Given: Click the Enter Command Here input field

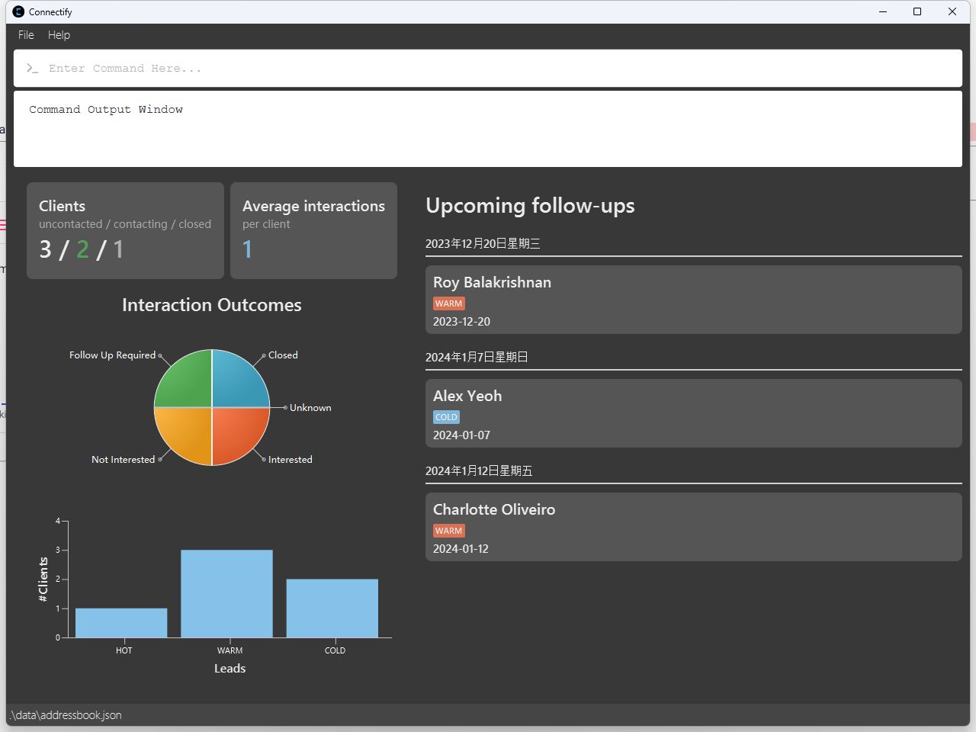Looking at the screenshot, I should tap(488, 69).
